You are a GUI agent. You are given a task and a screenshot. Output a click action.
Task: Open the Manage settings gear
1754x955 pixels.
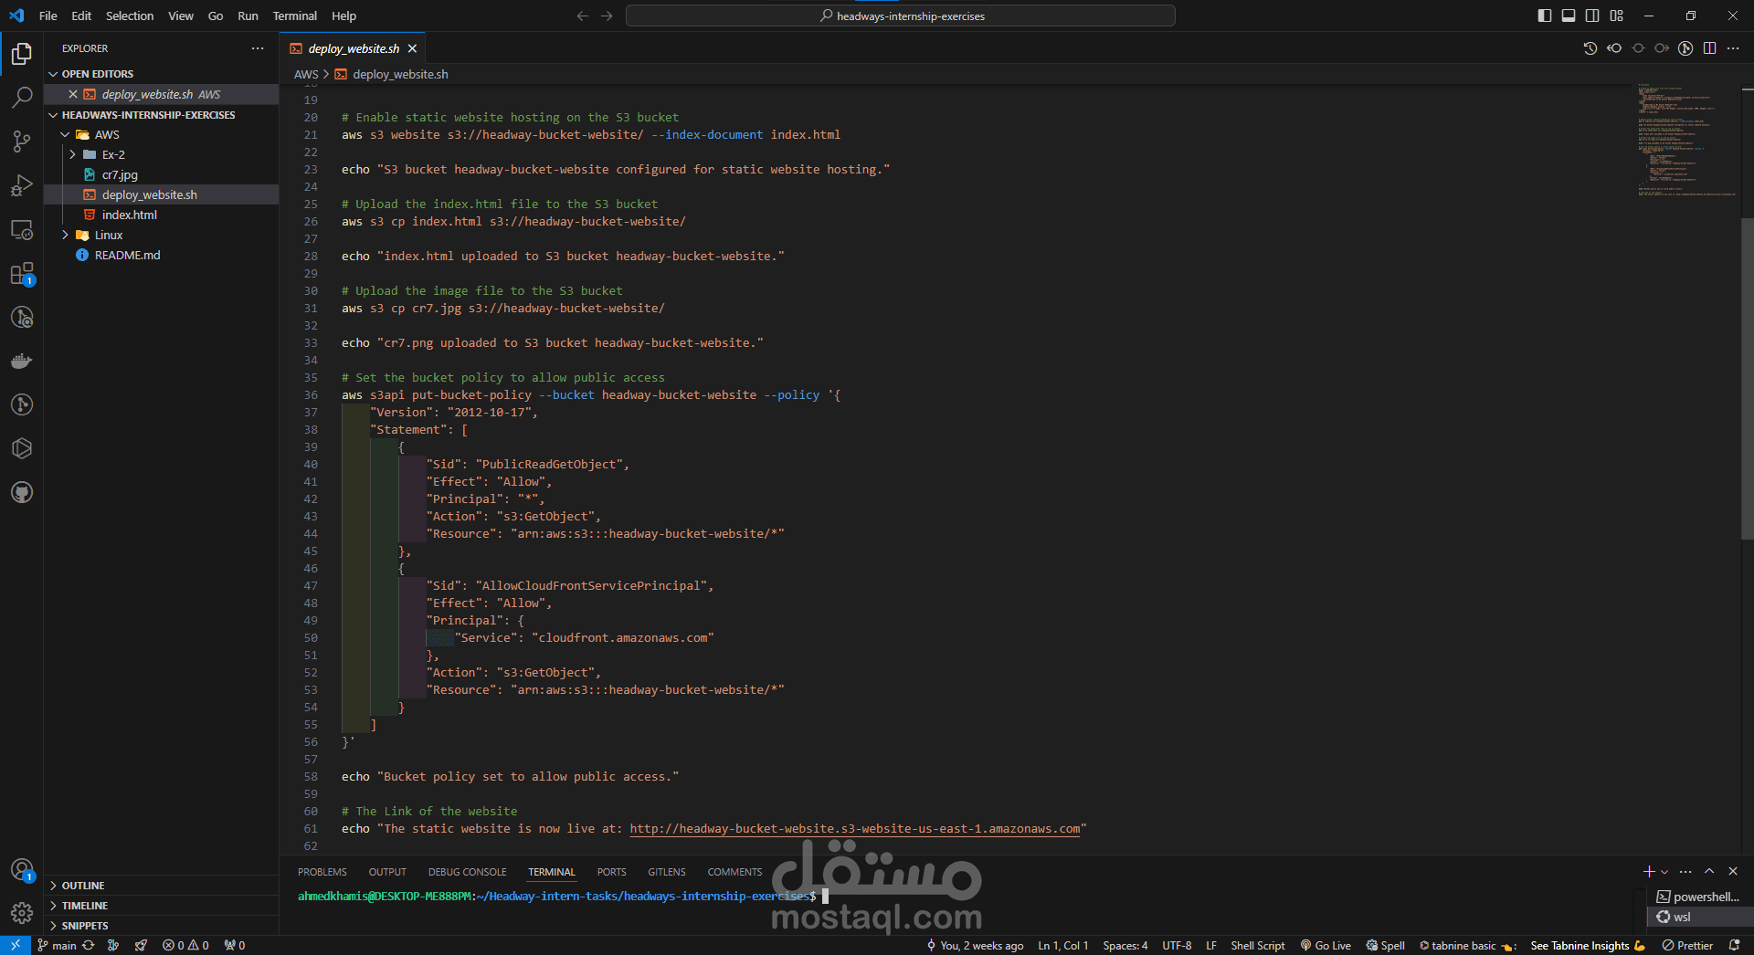click(22, 912)
